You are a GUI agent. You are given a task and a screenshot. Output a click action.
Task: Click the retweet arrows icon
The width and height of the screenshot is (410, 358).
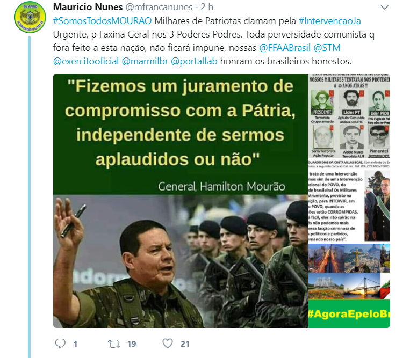[114, 344]
